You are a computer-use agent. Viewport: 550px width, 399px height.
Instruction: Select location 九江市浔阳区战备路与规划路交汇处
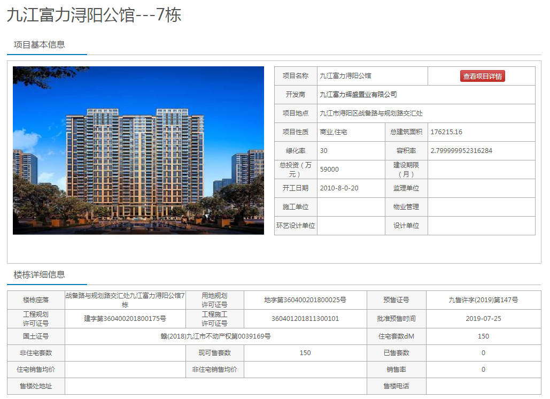coord(371,113)
